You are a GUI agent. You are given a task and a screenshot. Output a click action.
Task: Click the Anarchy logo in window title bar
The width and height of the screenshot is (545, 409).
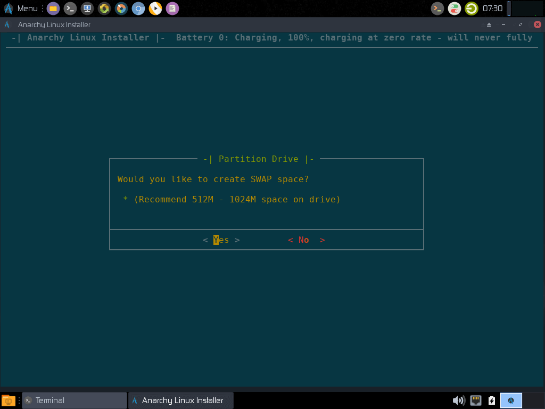[7, 24]
